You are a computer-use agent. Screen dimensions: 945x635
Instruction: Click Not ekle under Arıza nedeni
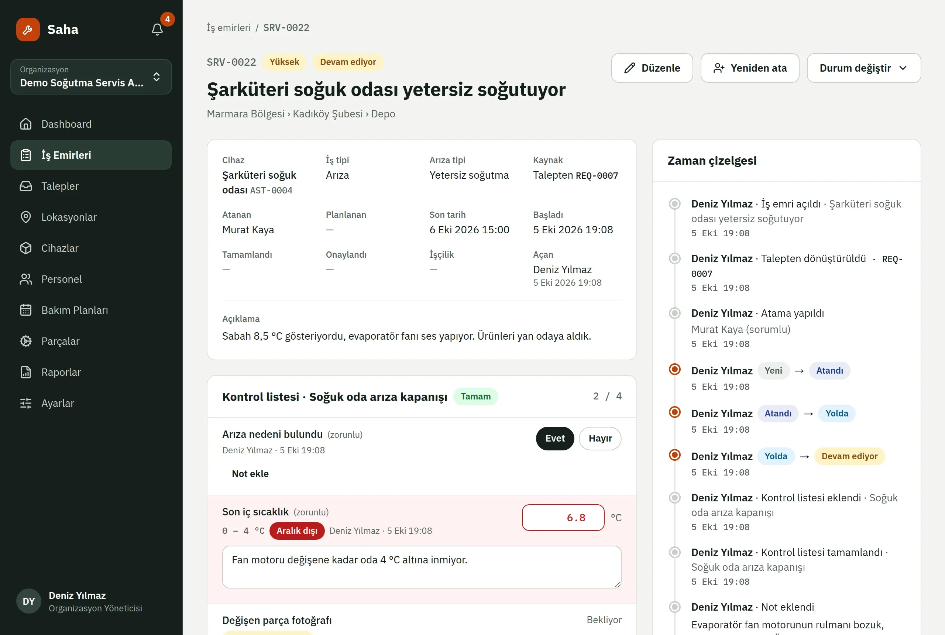[x=250, y=473]
